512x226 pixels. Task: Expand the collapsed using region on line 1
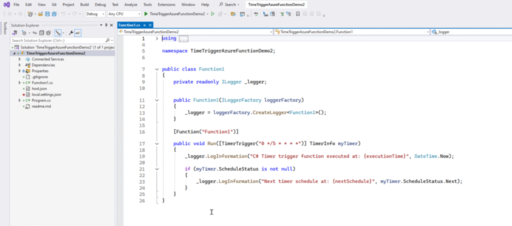tap(156, 38)
